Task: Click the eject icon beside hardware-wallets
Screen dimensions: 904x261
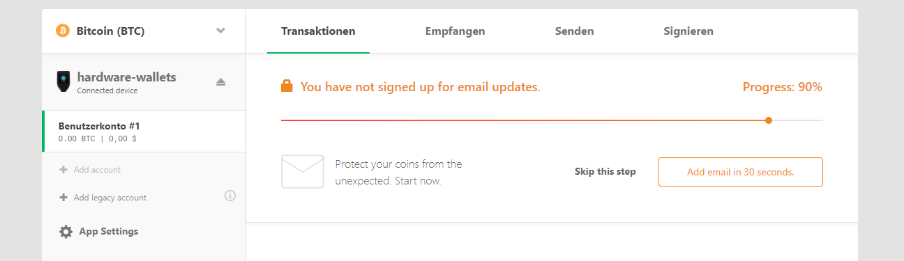Action: click(220, 82)
